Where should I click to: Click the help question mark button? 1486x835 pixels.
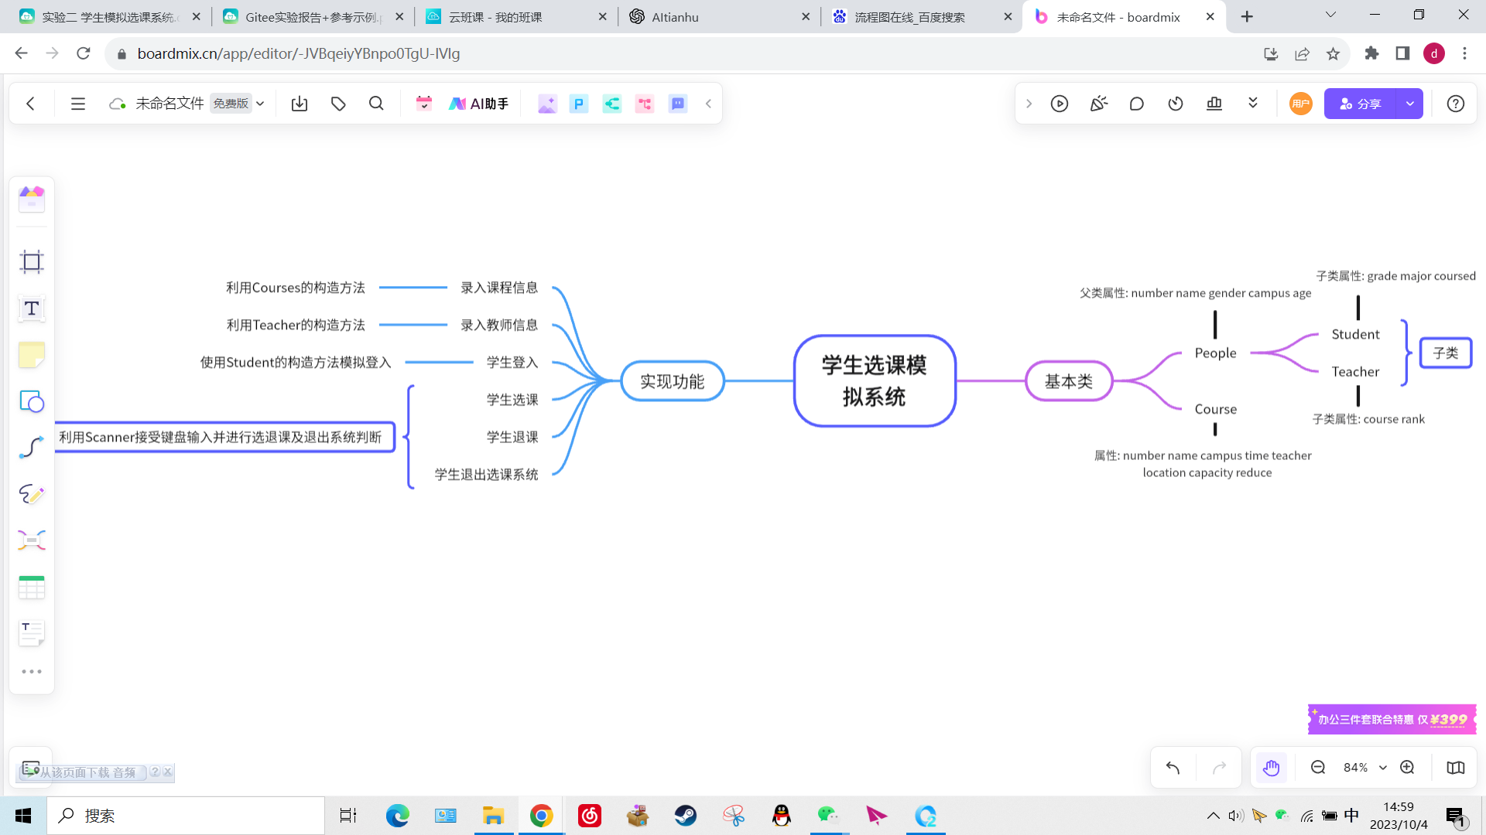point(1456,103)
